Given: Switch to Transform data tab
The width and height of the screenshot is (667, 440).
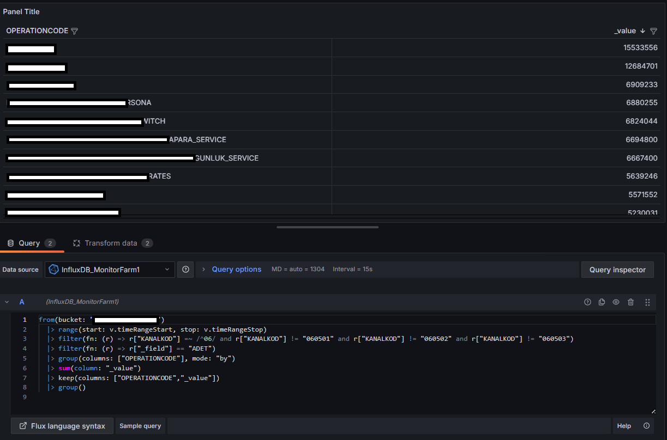Looking at the screenshot, I should 113,243.
